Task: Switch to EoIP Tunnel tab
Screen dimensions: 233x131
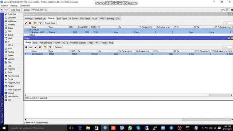Action: tap(62, 19)
